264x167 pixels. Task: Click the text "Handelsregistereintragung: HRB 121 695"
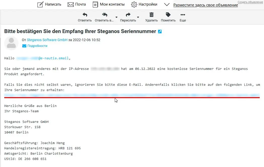tap(43, 148)
